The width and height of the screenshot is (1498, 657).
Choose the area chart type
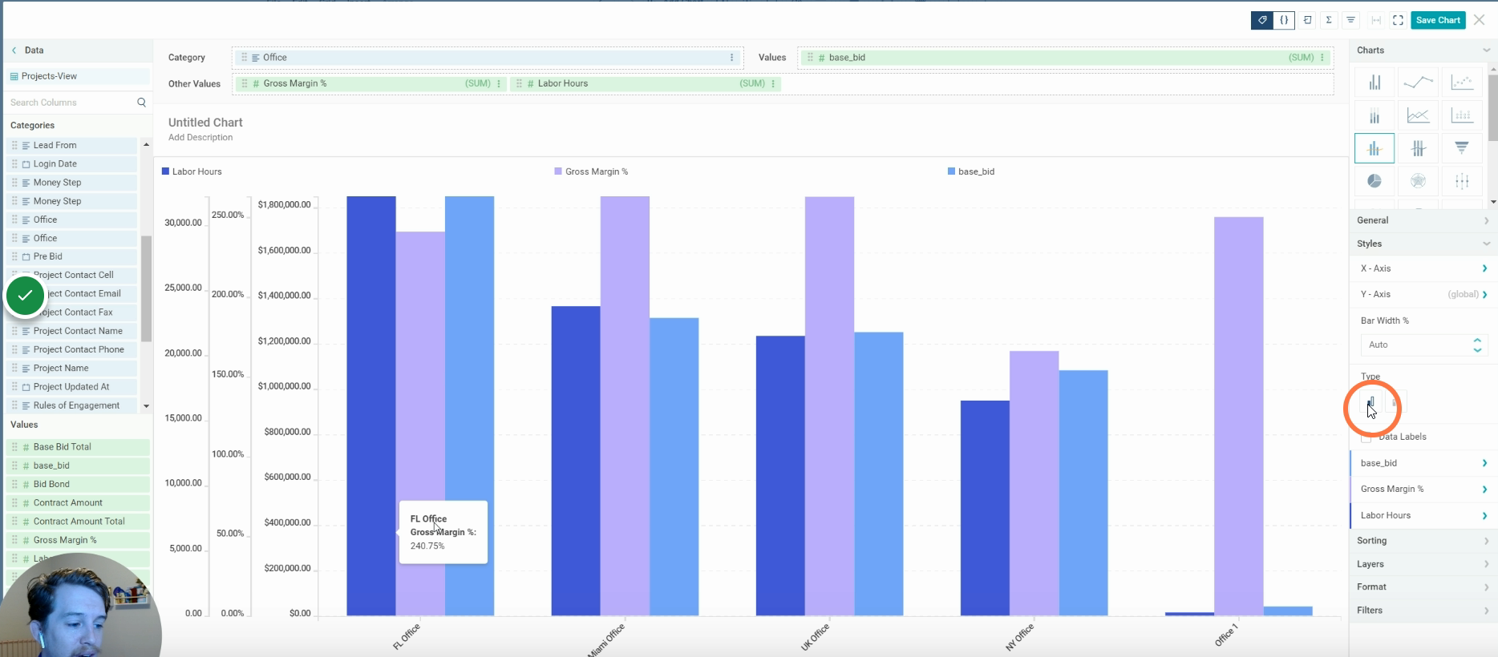(x=1418, y=116)
